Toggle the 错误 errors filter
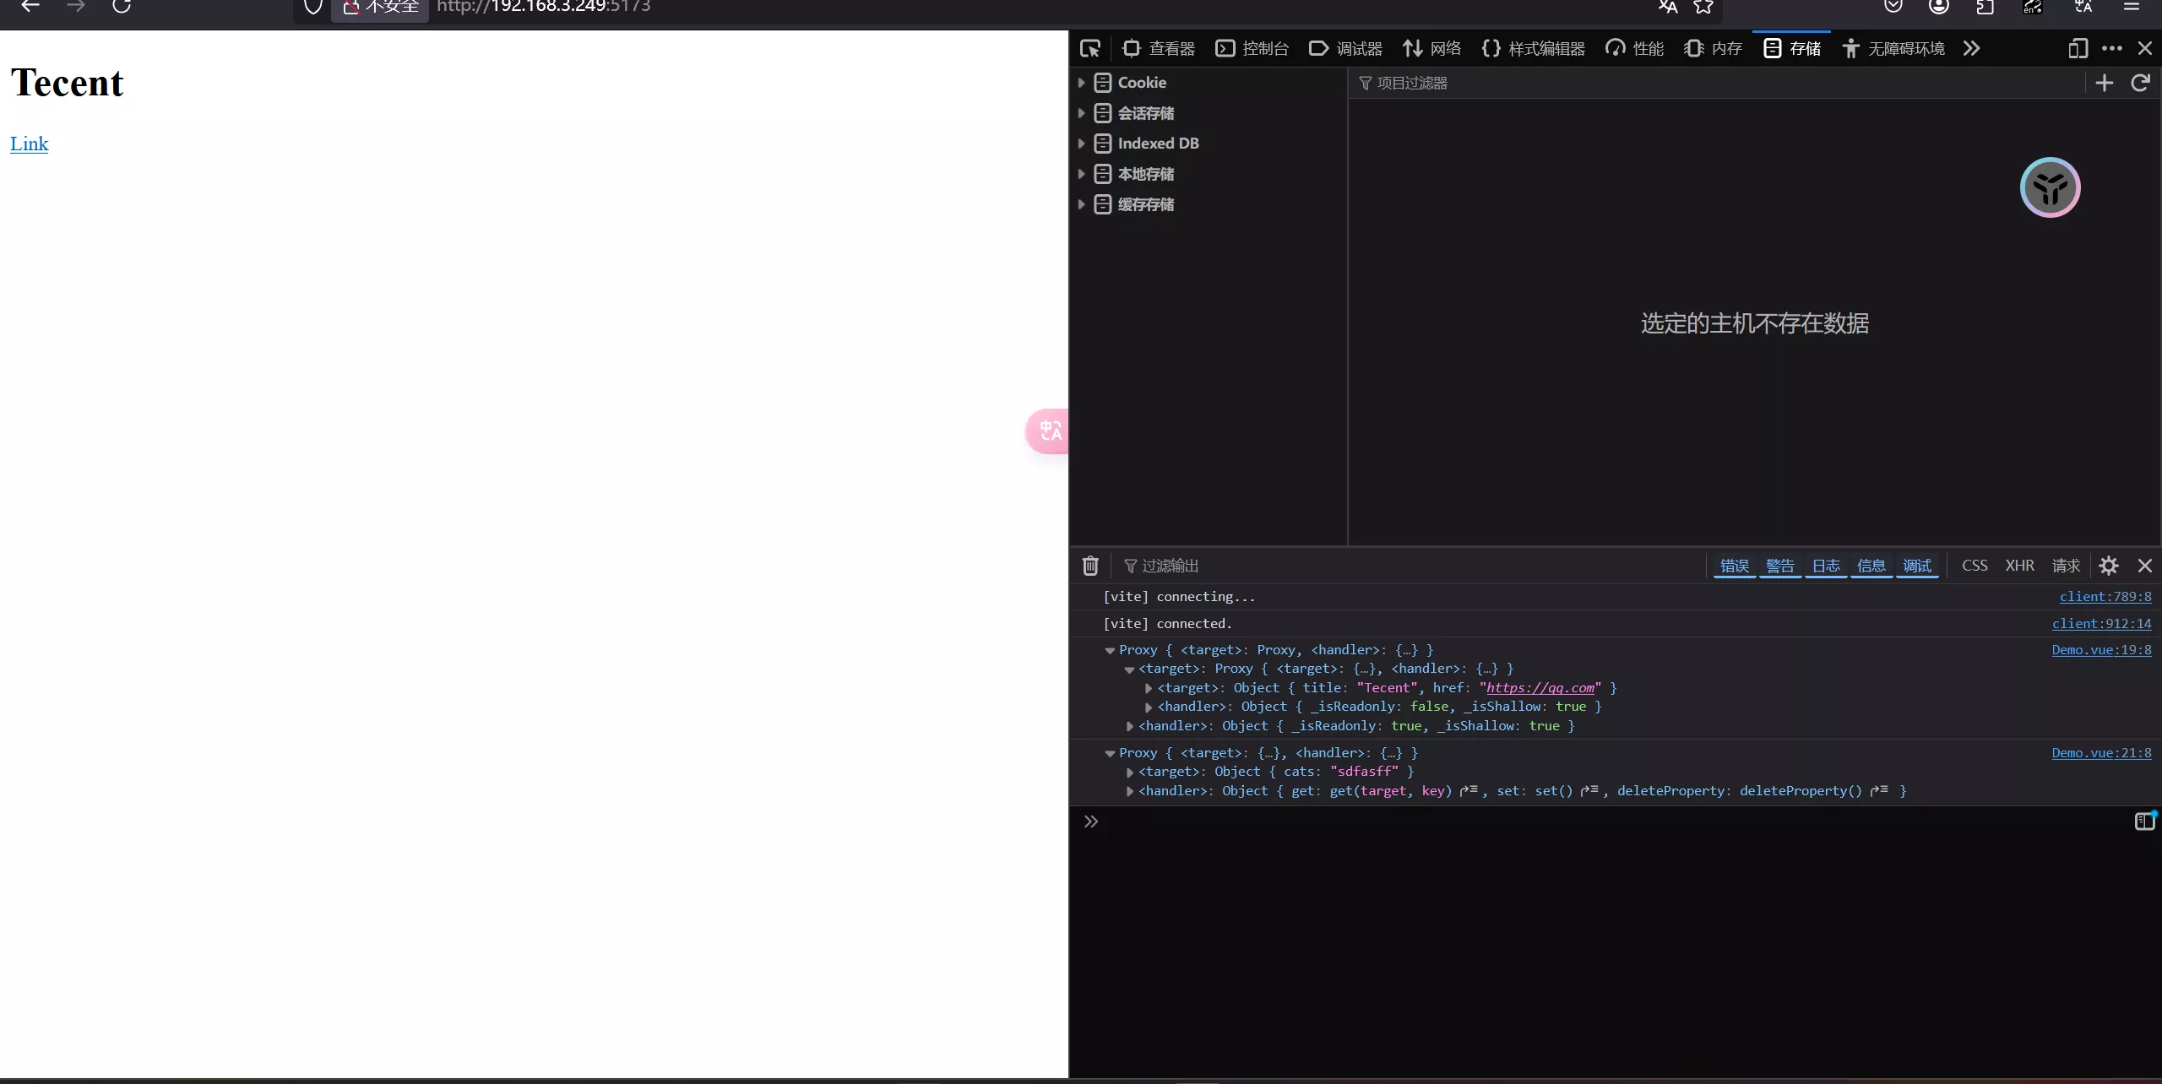Viewport: 2162px width, 1084px height. (x=1735, y=566)
